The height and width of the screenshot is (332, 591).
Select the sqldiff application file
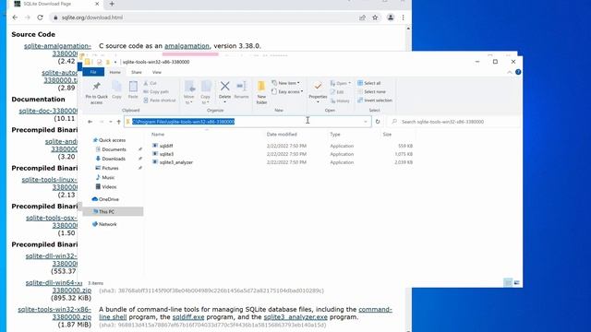coord(166,146)
